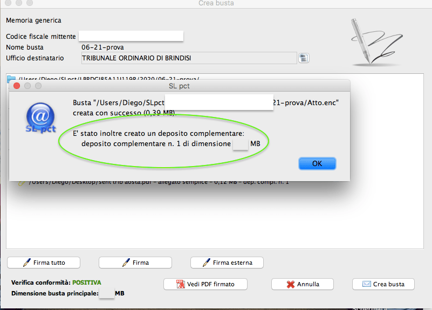Click the pen icon on Firma esterna
The image size is (432, 310).
[x=206, y=263]
